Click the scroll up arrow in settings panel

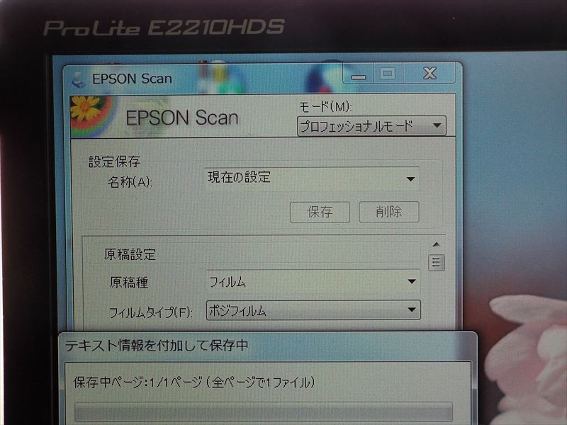coord(437,244)
